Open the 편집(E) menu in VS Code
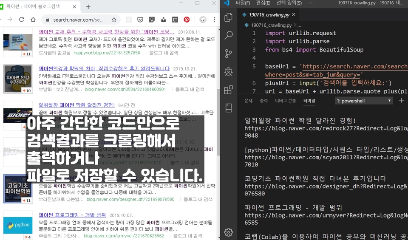Screen dimensions: 408x240 (263, 3)
